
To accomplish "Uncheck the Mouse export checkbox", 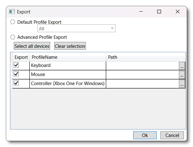I will [16, 74].
